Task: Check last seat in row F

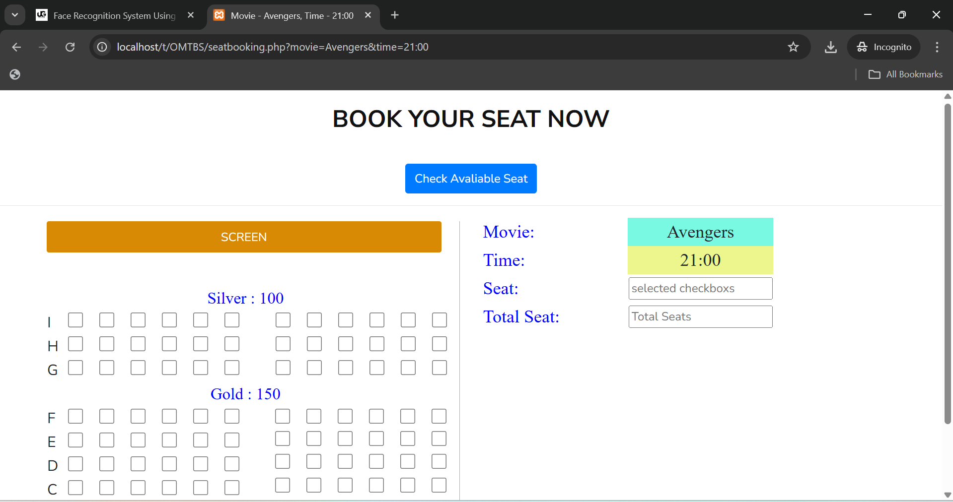Action: (439, 416)
